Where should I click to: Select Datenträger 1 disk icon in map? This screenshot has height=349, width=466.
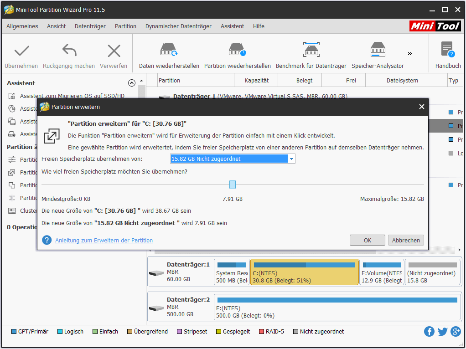click(156, 273)
